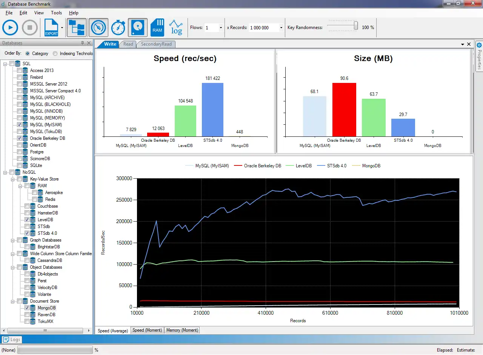
Task: Switch to the SecondaryRead tab
Action: click(x=156, y=44)
